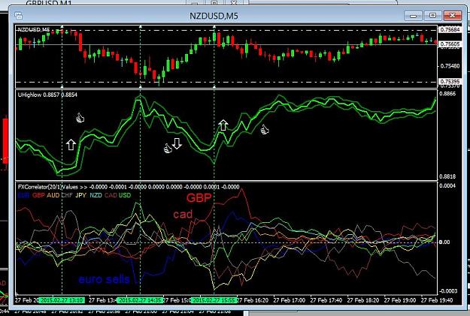Click the 27 Feb 18:20 time axis label
Image resolution: width=470 pixels, height=316 pixels.
tap(363, 299)
